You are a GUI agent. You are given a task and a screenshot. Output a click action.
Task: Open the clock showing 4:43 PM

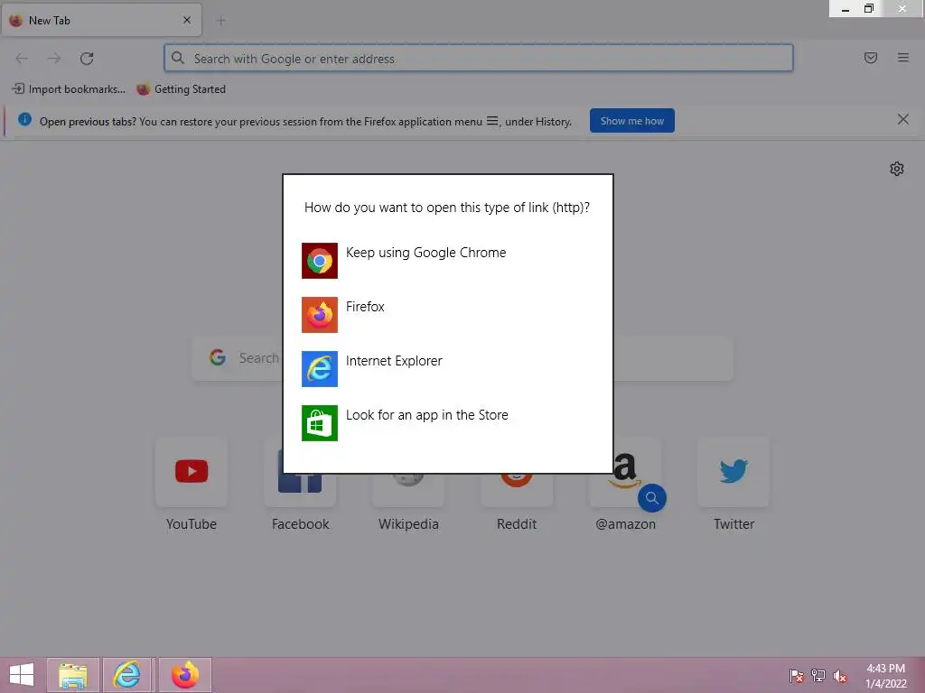(x=885, y=676)
